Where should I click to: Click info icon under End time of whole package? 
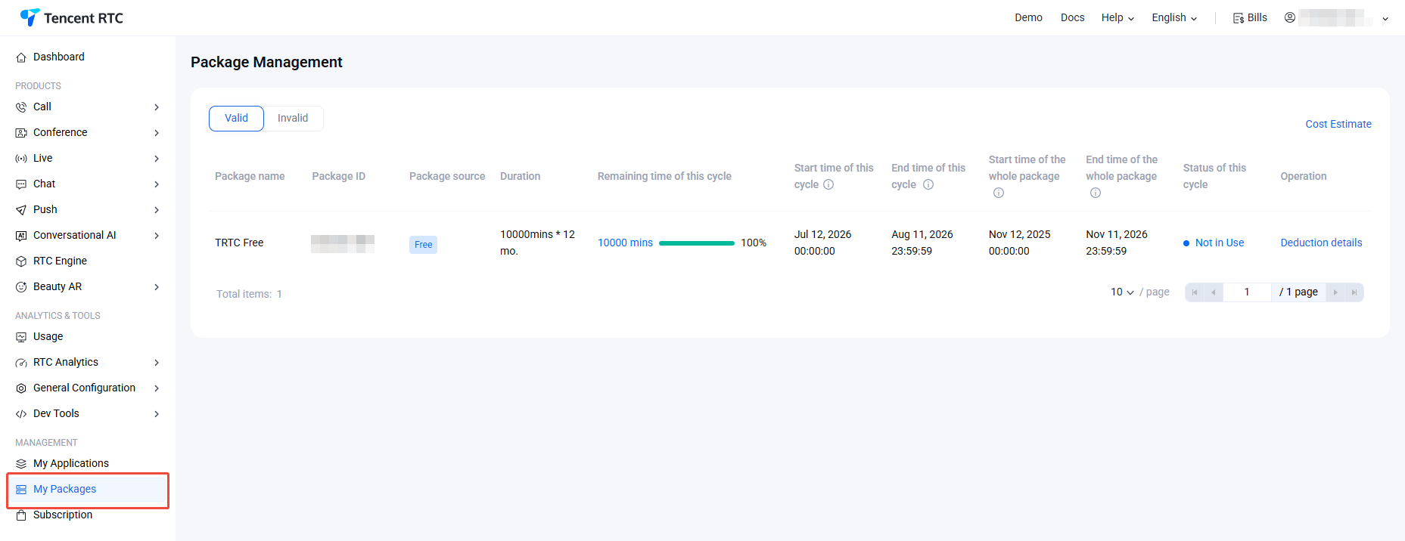(1096, 193)
